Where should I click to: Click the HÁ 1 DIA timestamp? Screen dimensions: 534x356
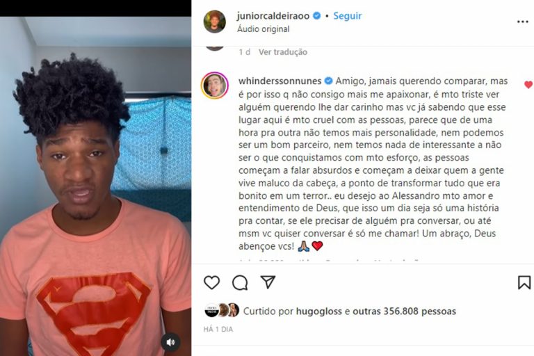click(218, 329)
